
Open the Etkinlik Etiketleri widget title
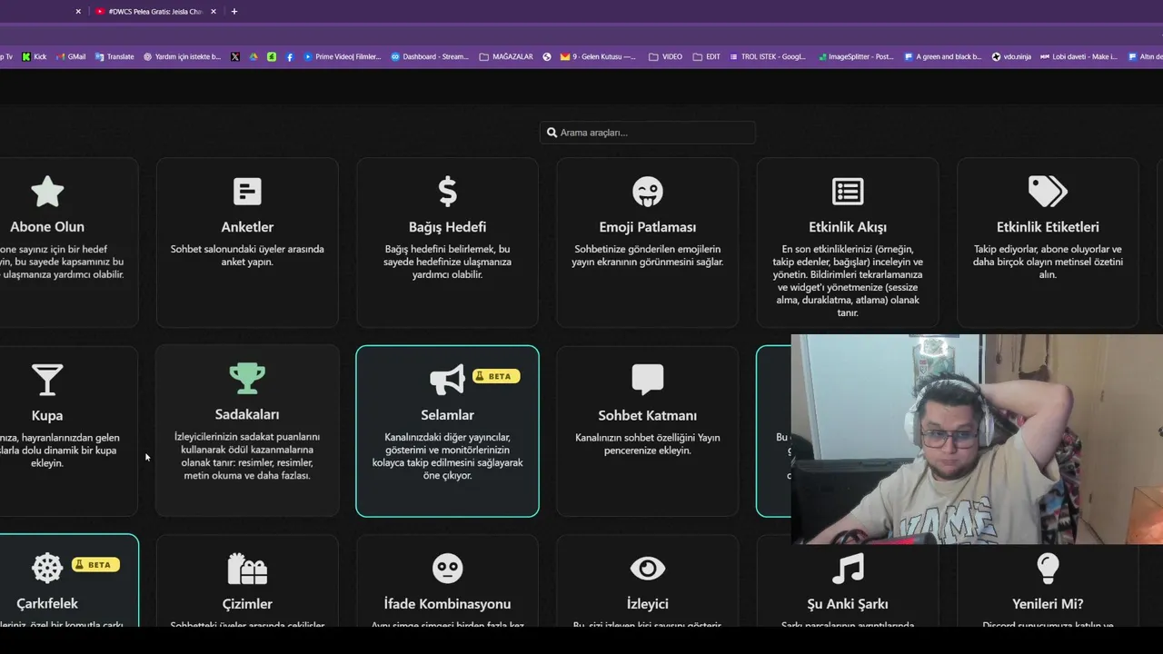tap(1048, 227)
